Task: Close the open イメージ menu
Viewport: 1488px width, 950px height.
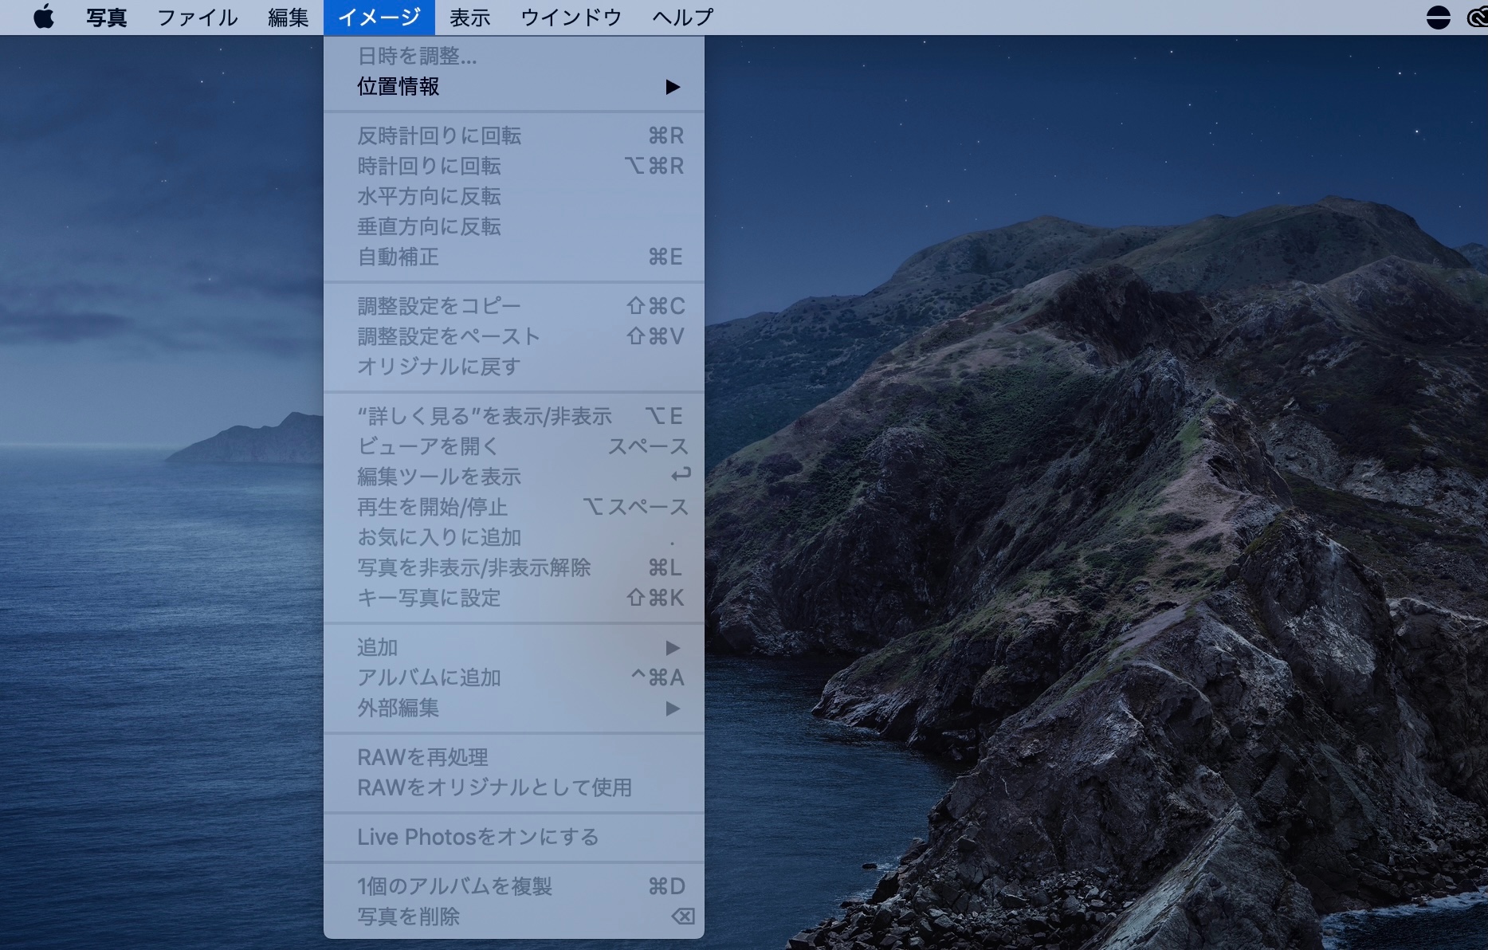Action: pos(379,17)
